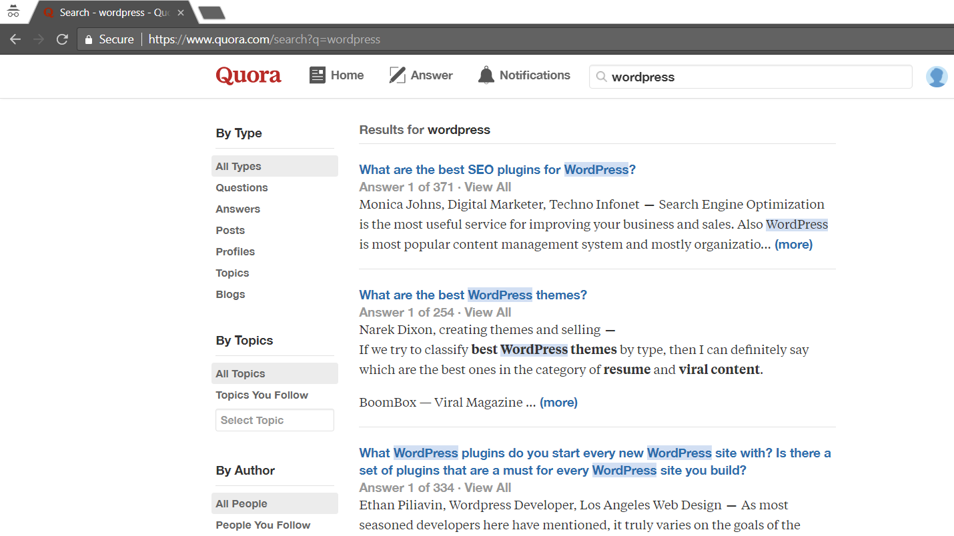Click Narek Dixon author text
954x536 pixels.
396,329
